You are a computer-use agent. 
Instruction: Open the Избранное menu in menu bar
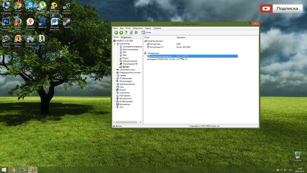point(138,28)
